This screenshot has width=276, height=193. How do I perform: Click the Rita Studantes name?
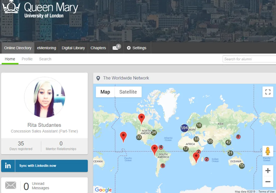click(44, 125)
